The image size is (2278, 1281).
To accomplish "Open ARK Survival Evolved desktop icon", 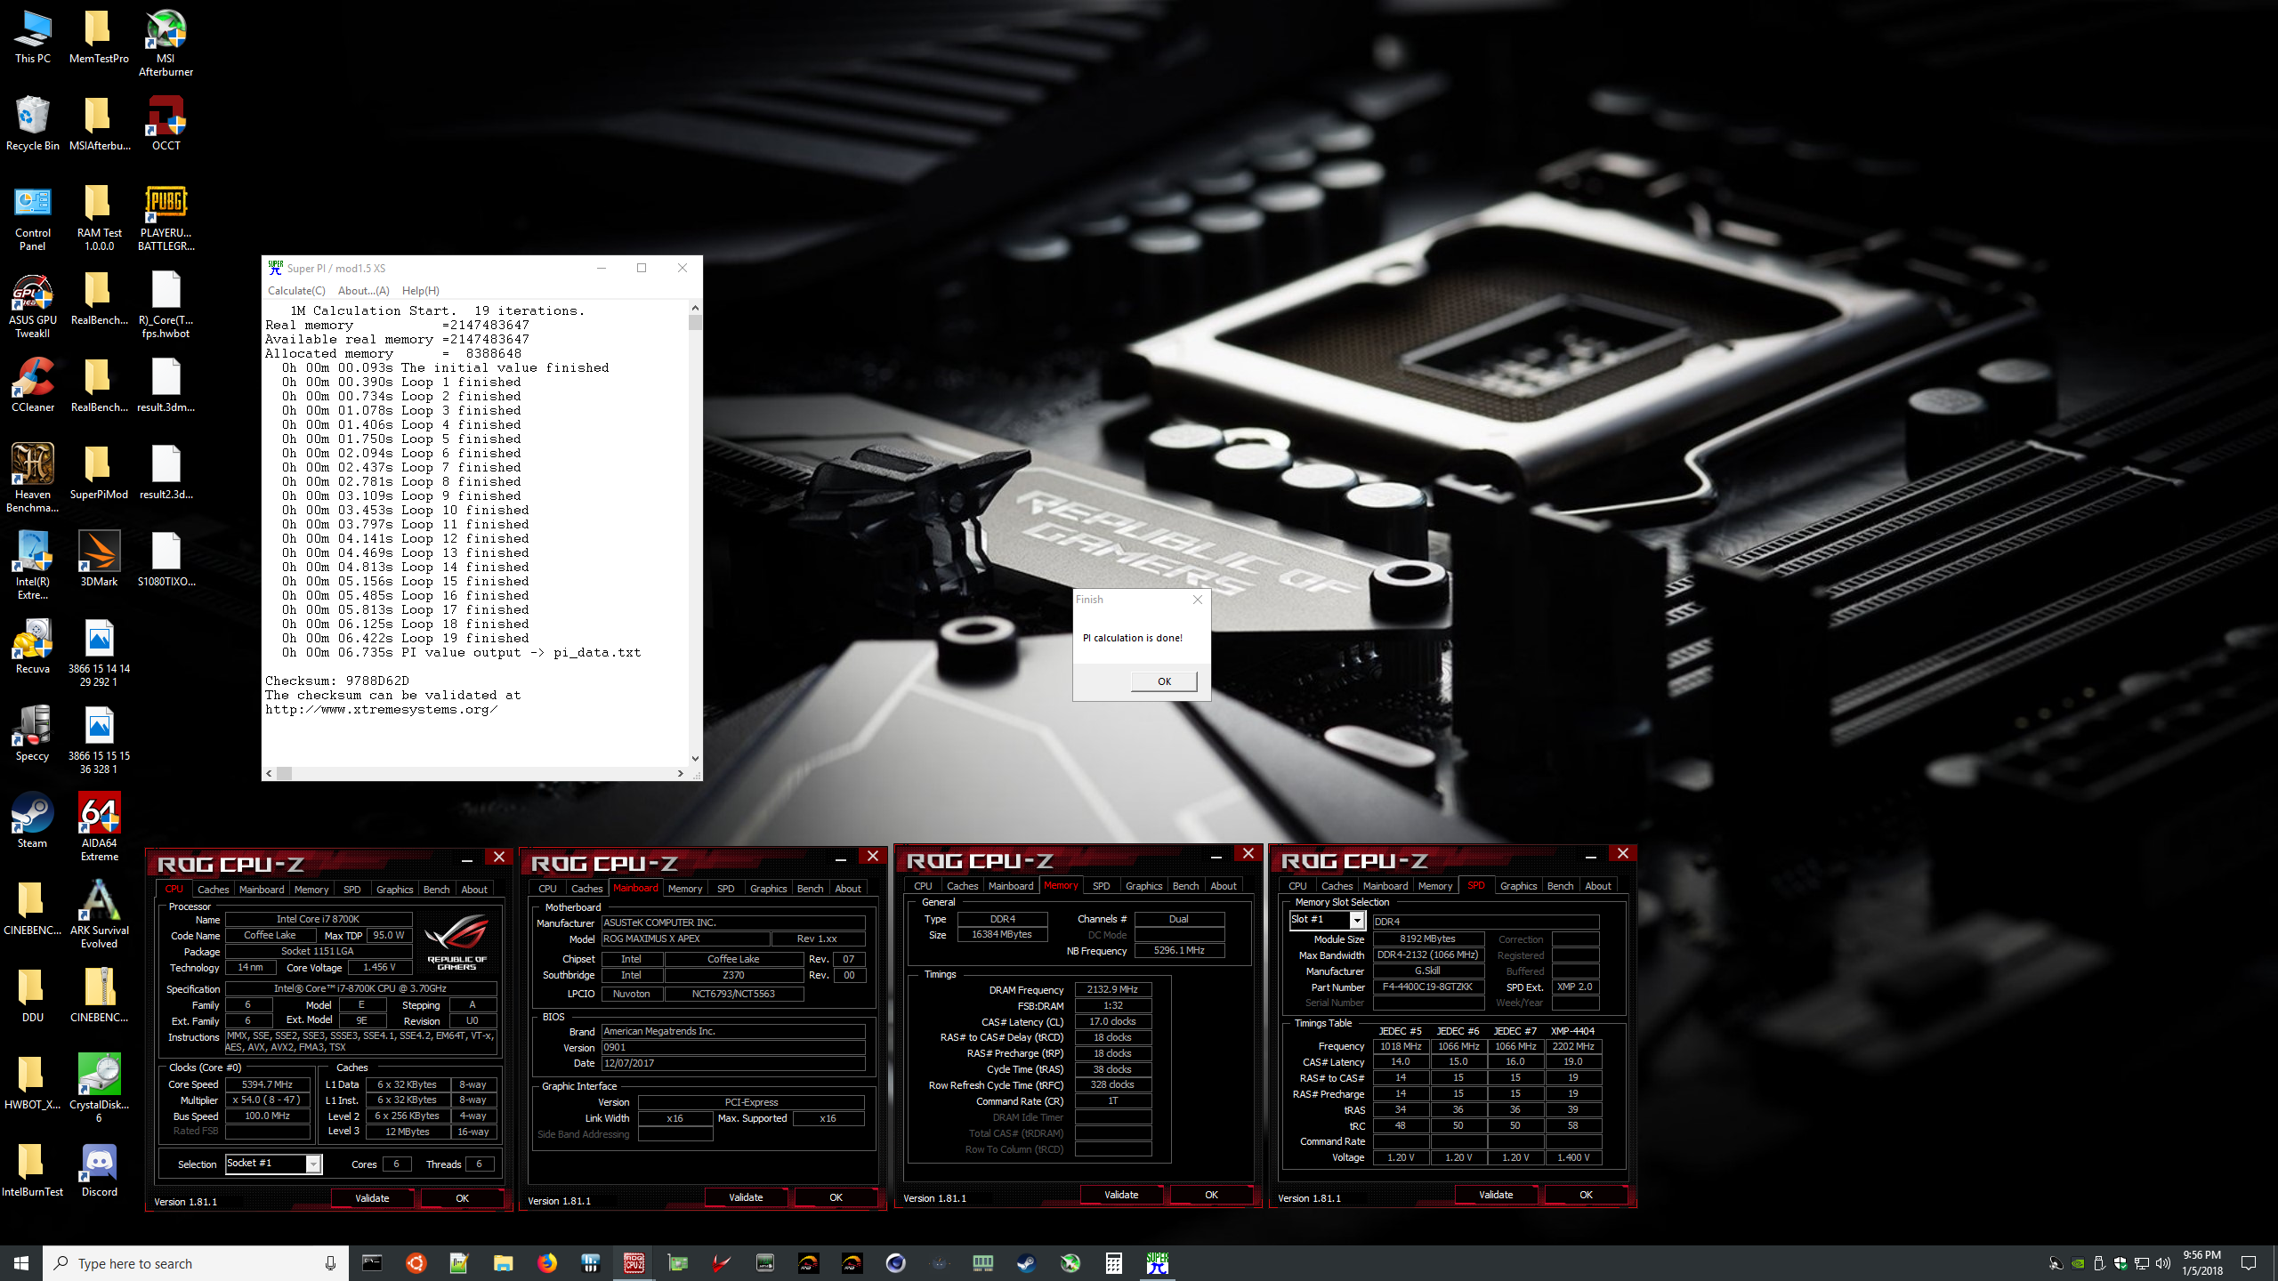I will pos(99,915).
